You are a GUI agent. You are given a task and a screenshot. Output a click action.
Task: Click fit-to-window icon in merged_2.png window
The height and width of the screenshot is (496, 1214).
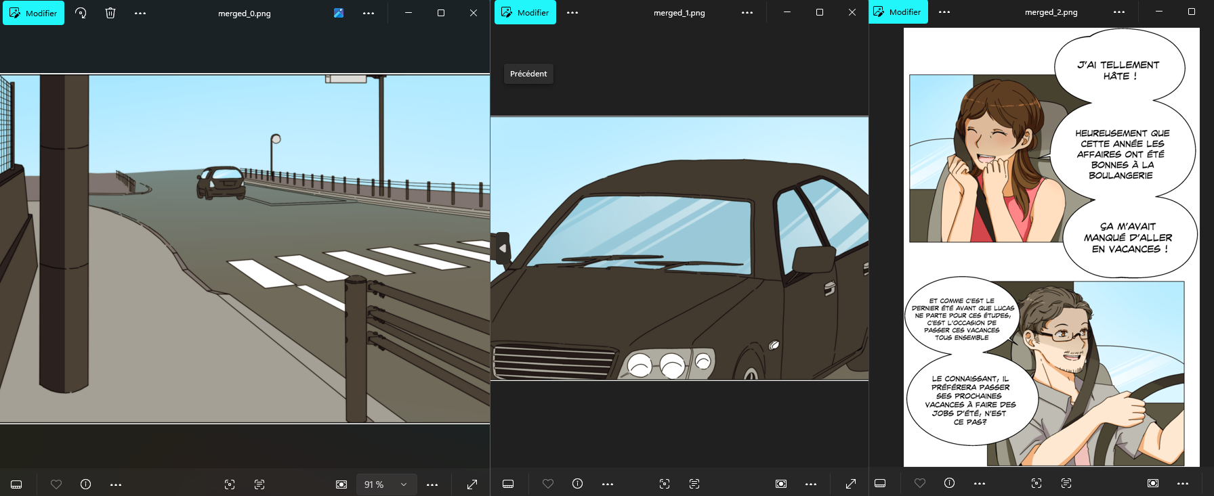coord(1153,483)
